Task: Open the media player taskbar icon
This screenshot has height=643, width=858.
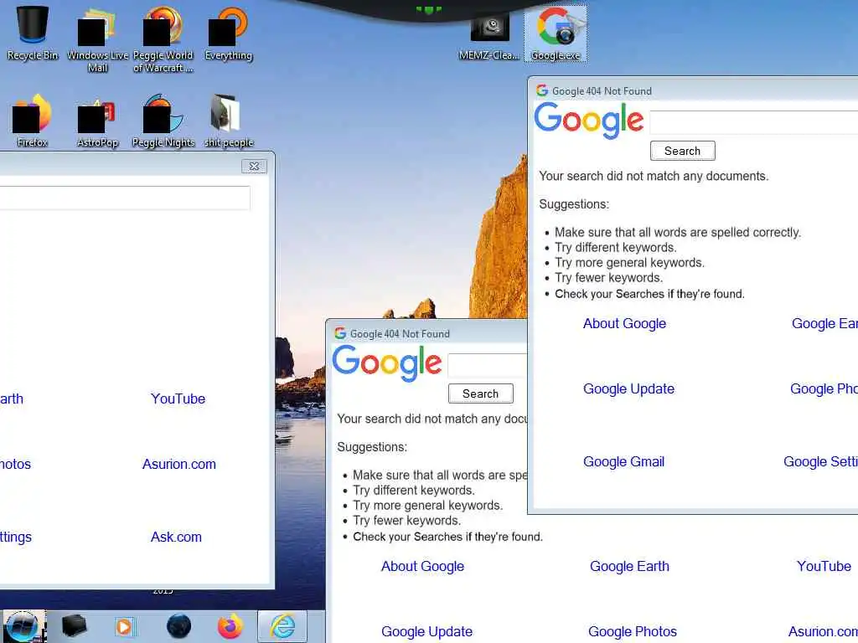Action: (124, 626)
